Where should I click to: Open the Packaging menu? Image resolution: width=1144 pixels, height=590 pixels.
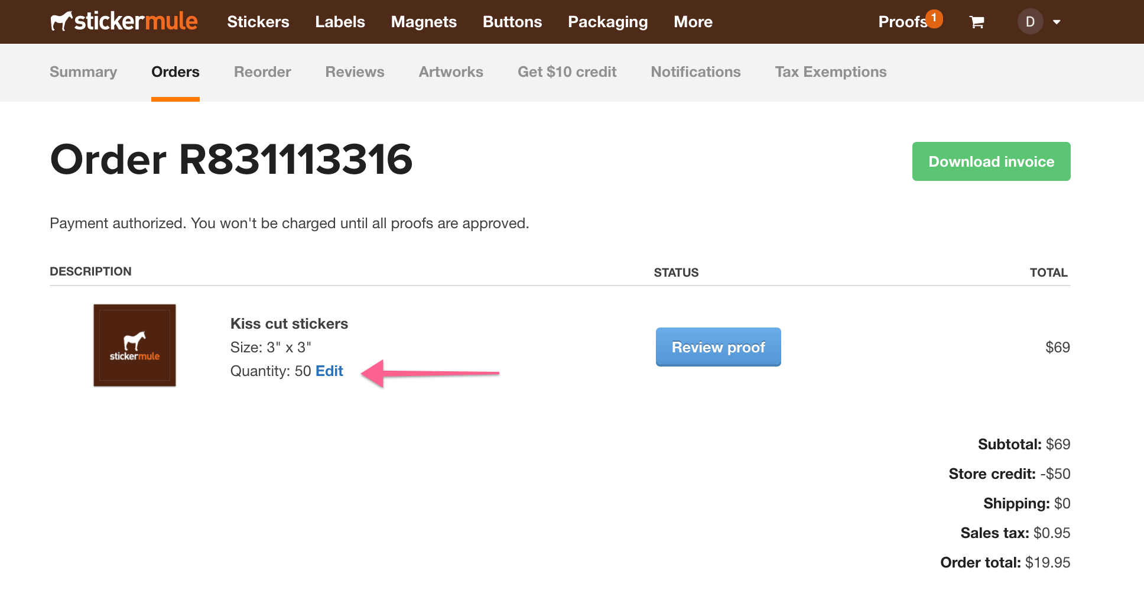[607, 22]
